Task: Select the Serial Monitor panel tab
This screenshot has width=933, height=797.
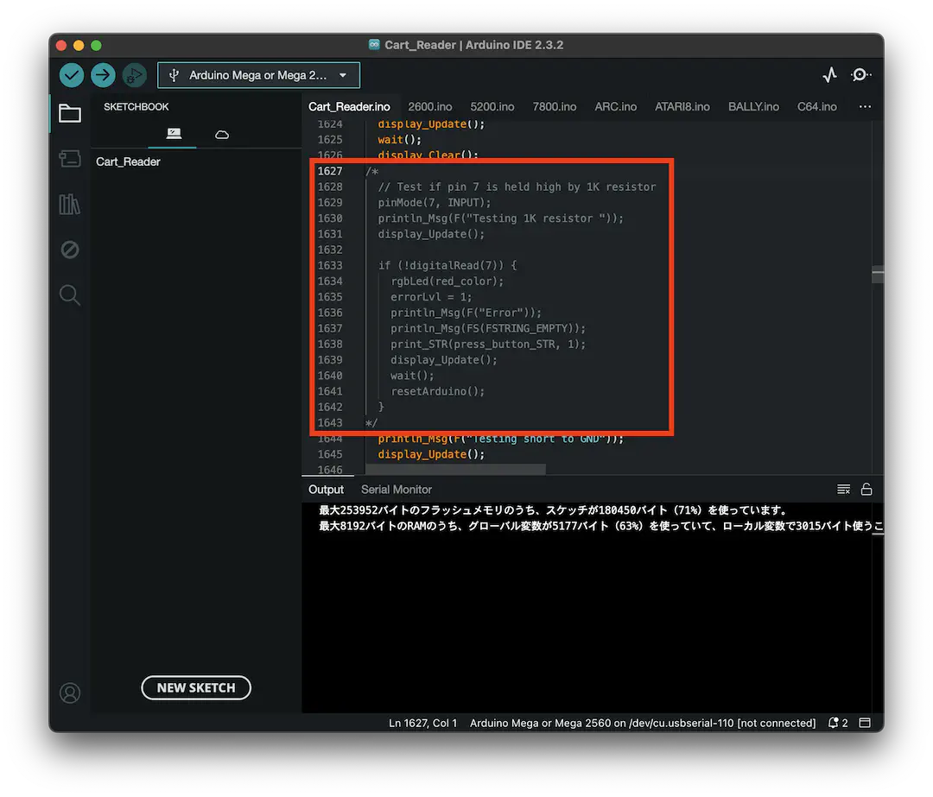Action: click(x=396, y=490)
